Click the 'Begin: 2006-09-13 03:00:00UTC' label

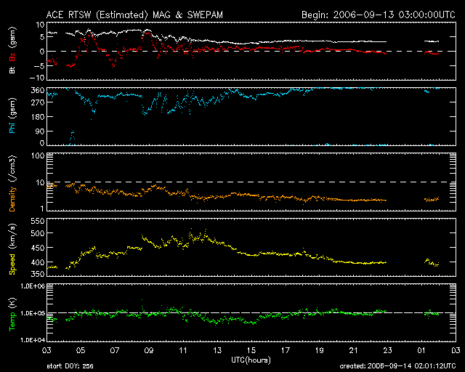[379, 15]
